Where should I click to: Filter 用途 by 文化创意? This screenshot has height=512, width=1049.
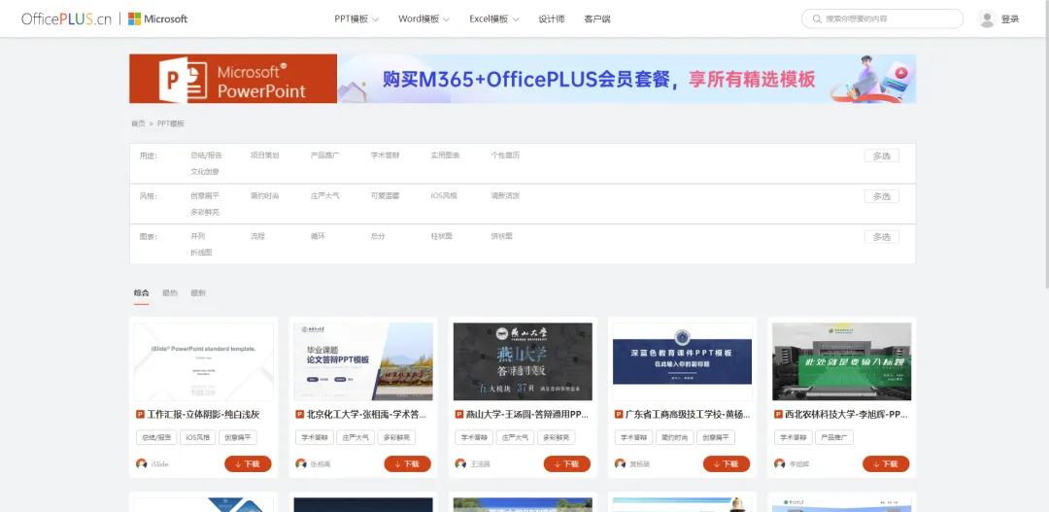tap(205, 172)
